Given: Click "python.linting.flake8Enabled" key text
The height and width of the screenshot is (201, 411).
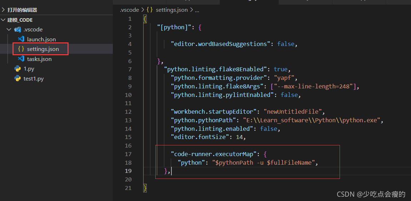Looking at the screenshot, I should tap(215, 69).
